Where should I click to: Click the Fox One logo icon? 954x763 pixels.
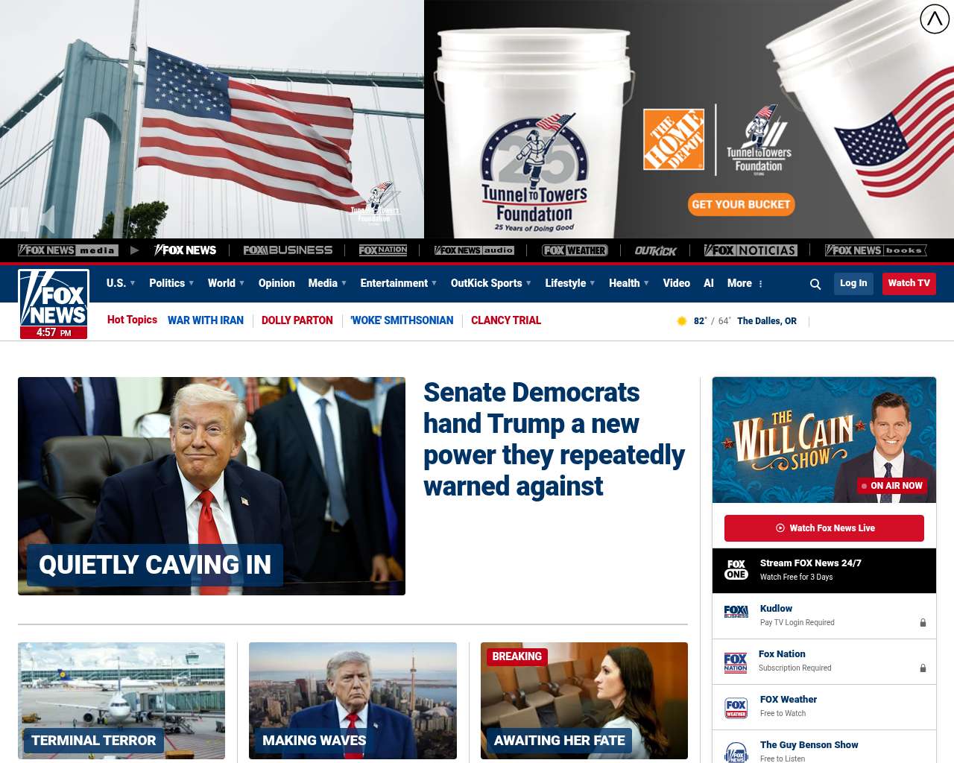click(x=736, y=570)
